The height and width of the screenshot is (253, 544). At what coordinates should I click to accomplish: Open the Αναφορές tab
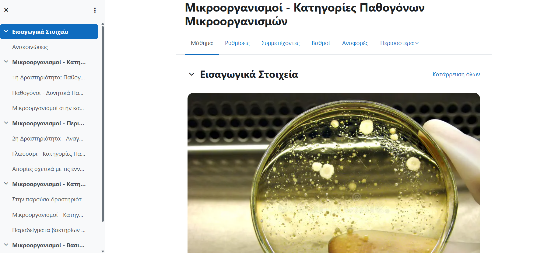355,43
